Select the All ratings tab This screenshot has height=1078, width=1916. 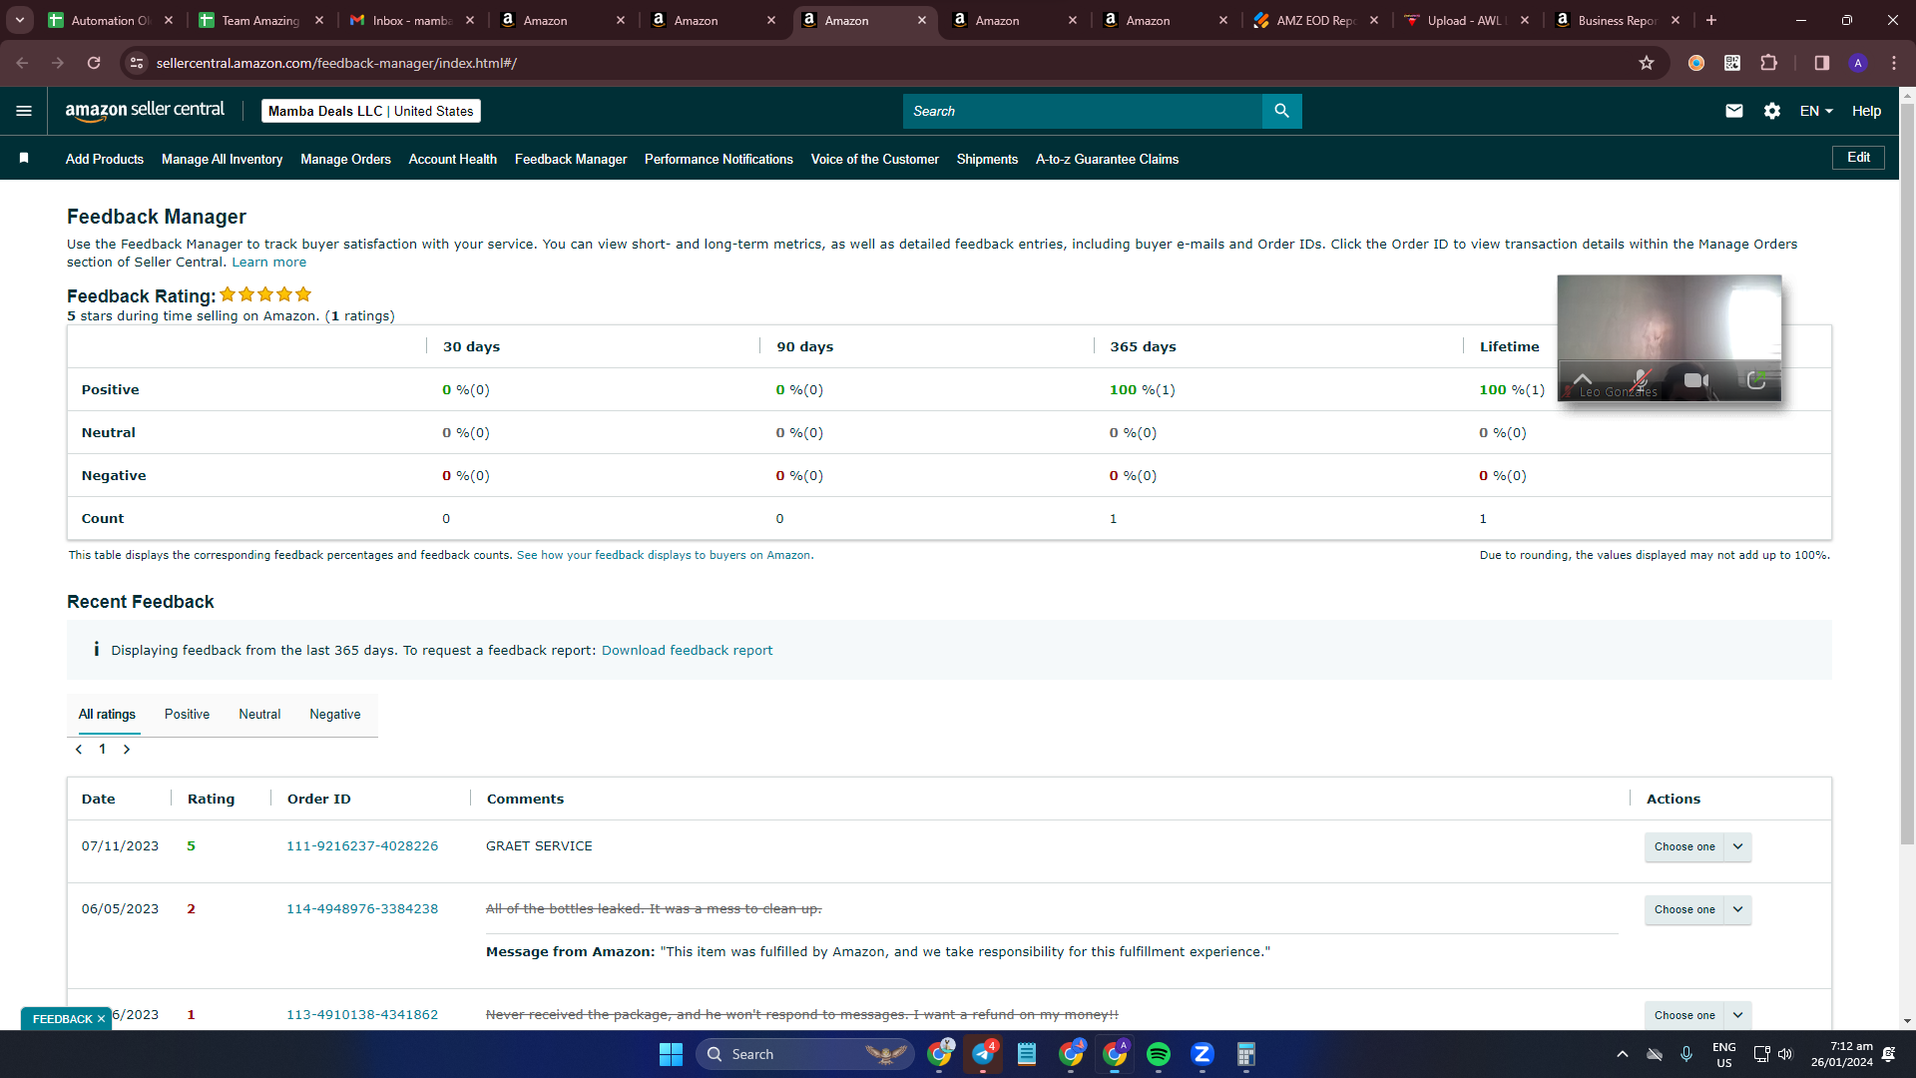pyautogui.click(x=107, y=715)
